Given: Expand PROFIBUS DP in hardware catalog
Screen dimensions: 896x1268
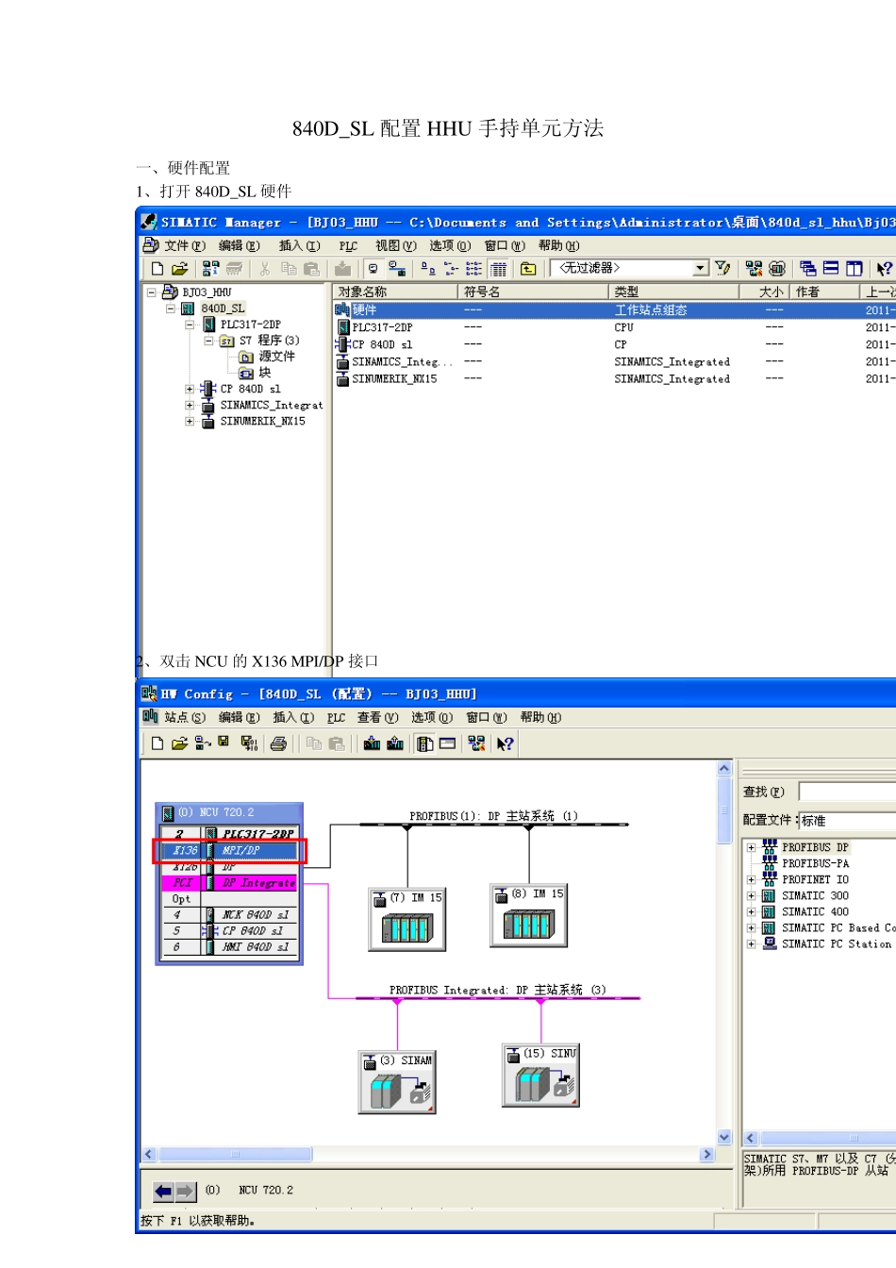Looking at the screenshot, I should tap(752, 848).
